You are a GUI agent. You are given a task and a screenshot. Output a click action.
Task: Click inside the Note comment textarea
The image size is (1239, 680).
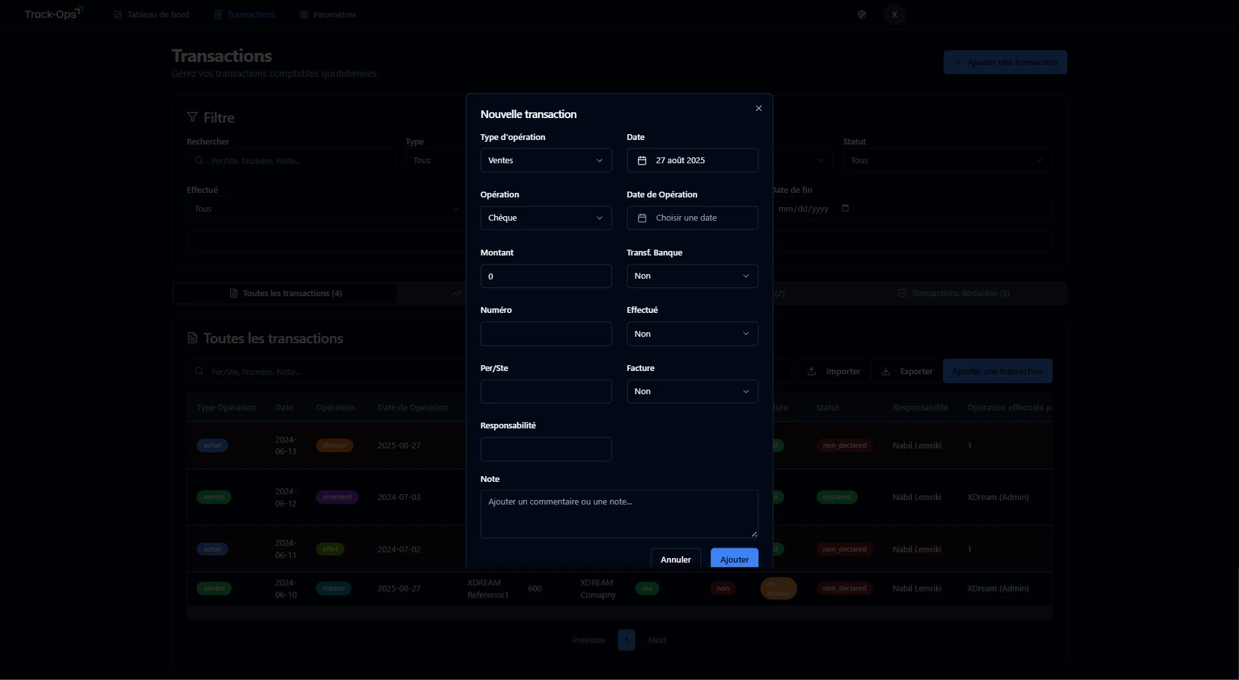coord(619,514)
